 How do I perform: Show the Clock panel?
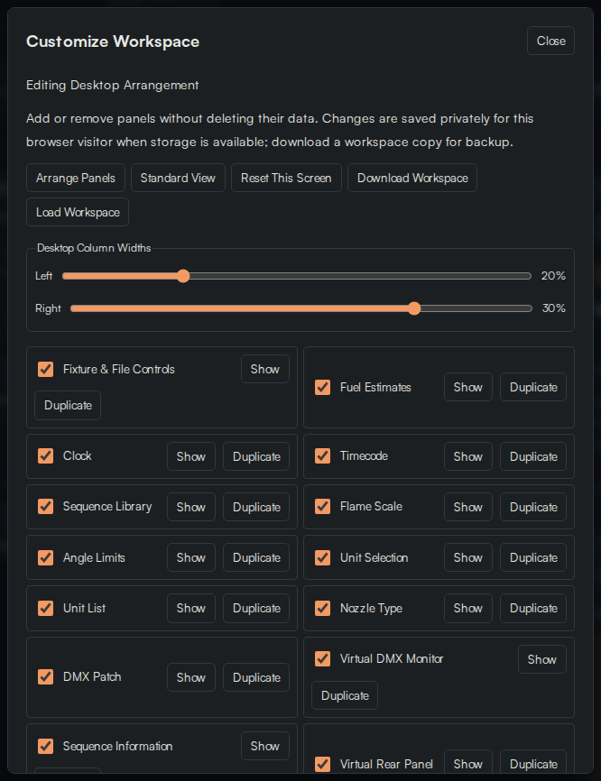point(191,456)
